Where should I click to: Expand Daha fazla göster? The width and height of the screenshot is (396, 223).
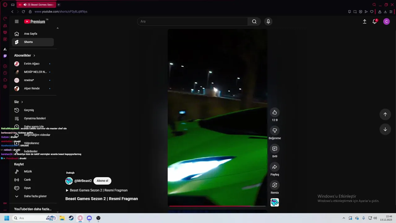33,196
